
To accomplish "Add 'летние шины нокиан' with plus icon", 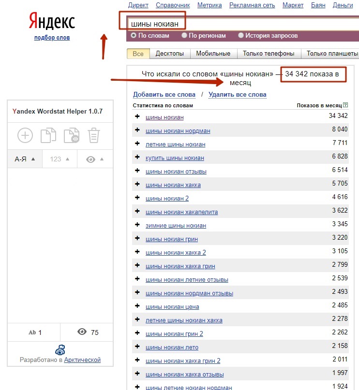I will [x=137, y=144].
